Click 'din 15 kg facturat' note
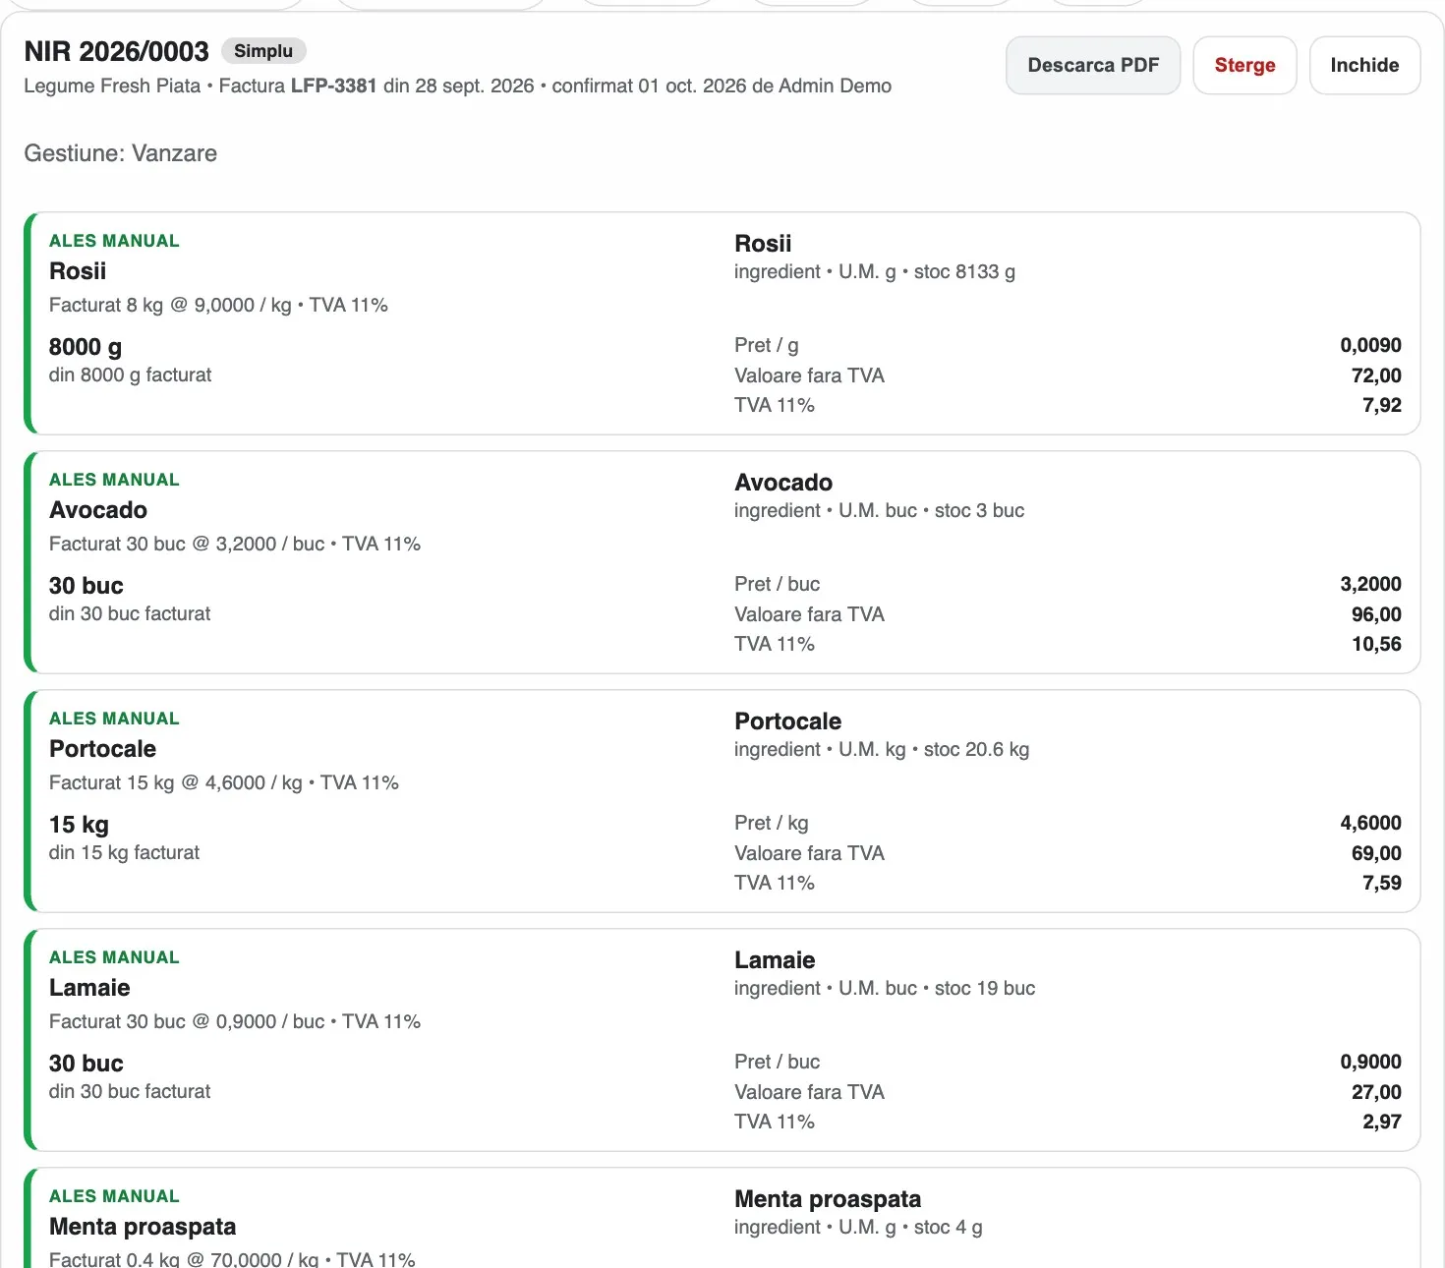Viewport: 1445px width, 1268px height. (124, 852)
